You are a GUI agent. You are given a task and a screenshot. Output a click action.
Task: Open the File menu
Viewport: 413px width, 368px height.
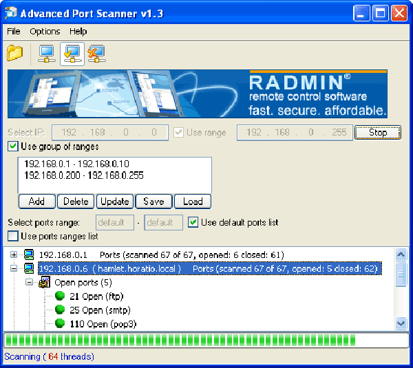(14, 32)
